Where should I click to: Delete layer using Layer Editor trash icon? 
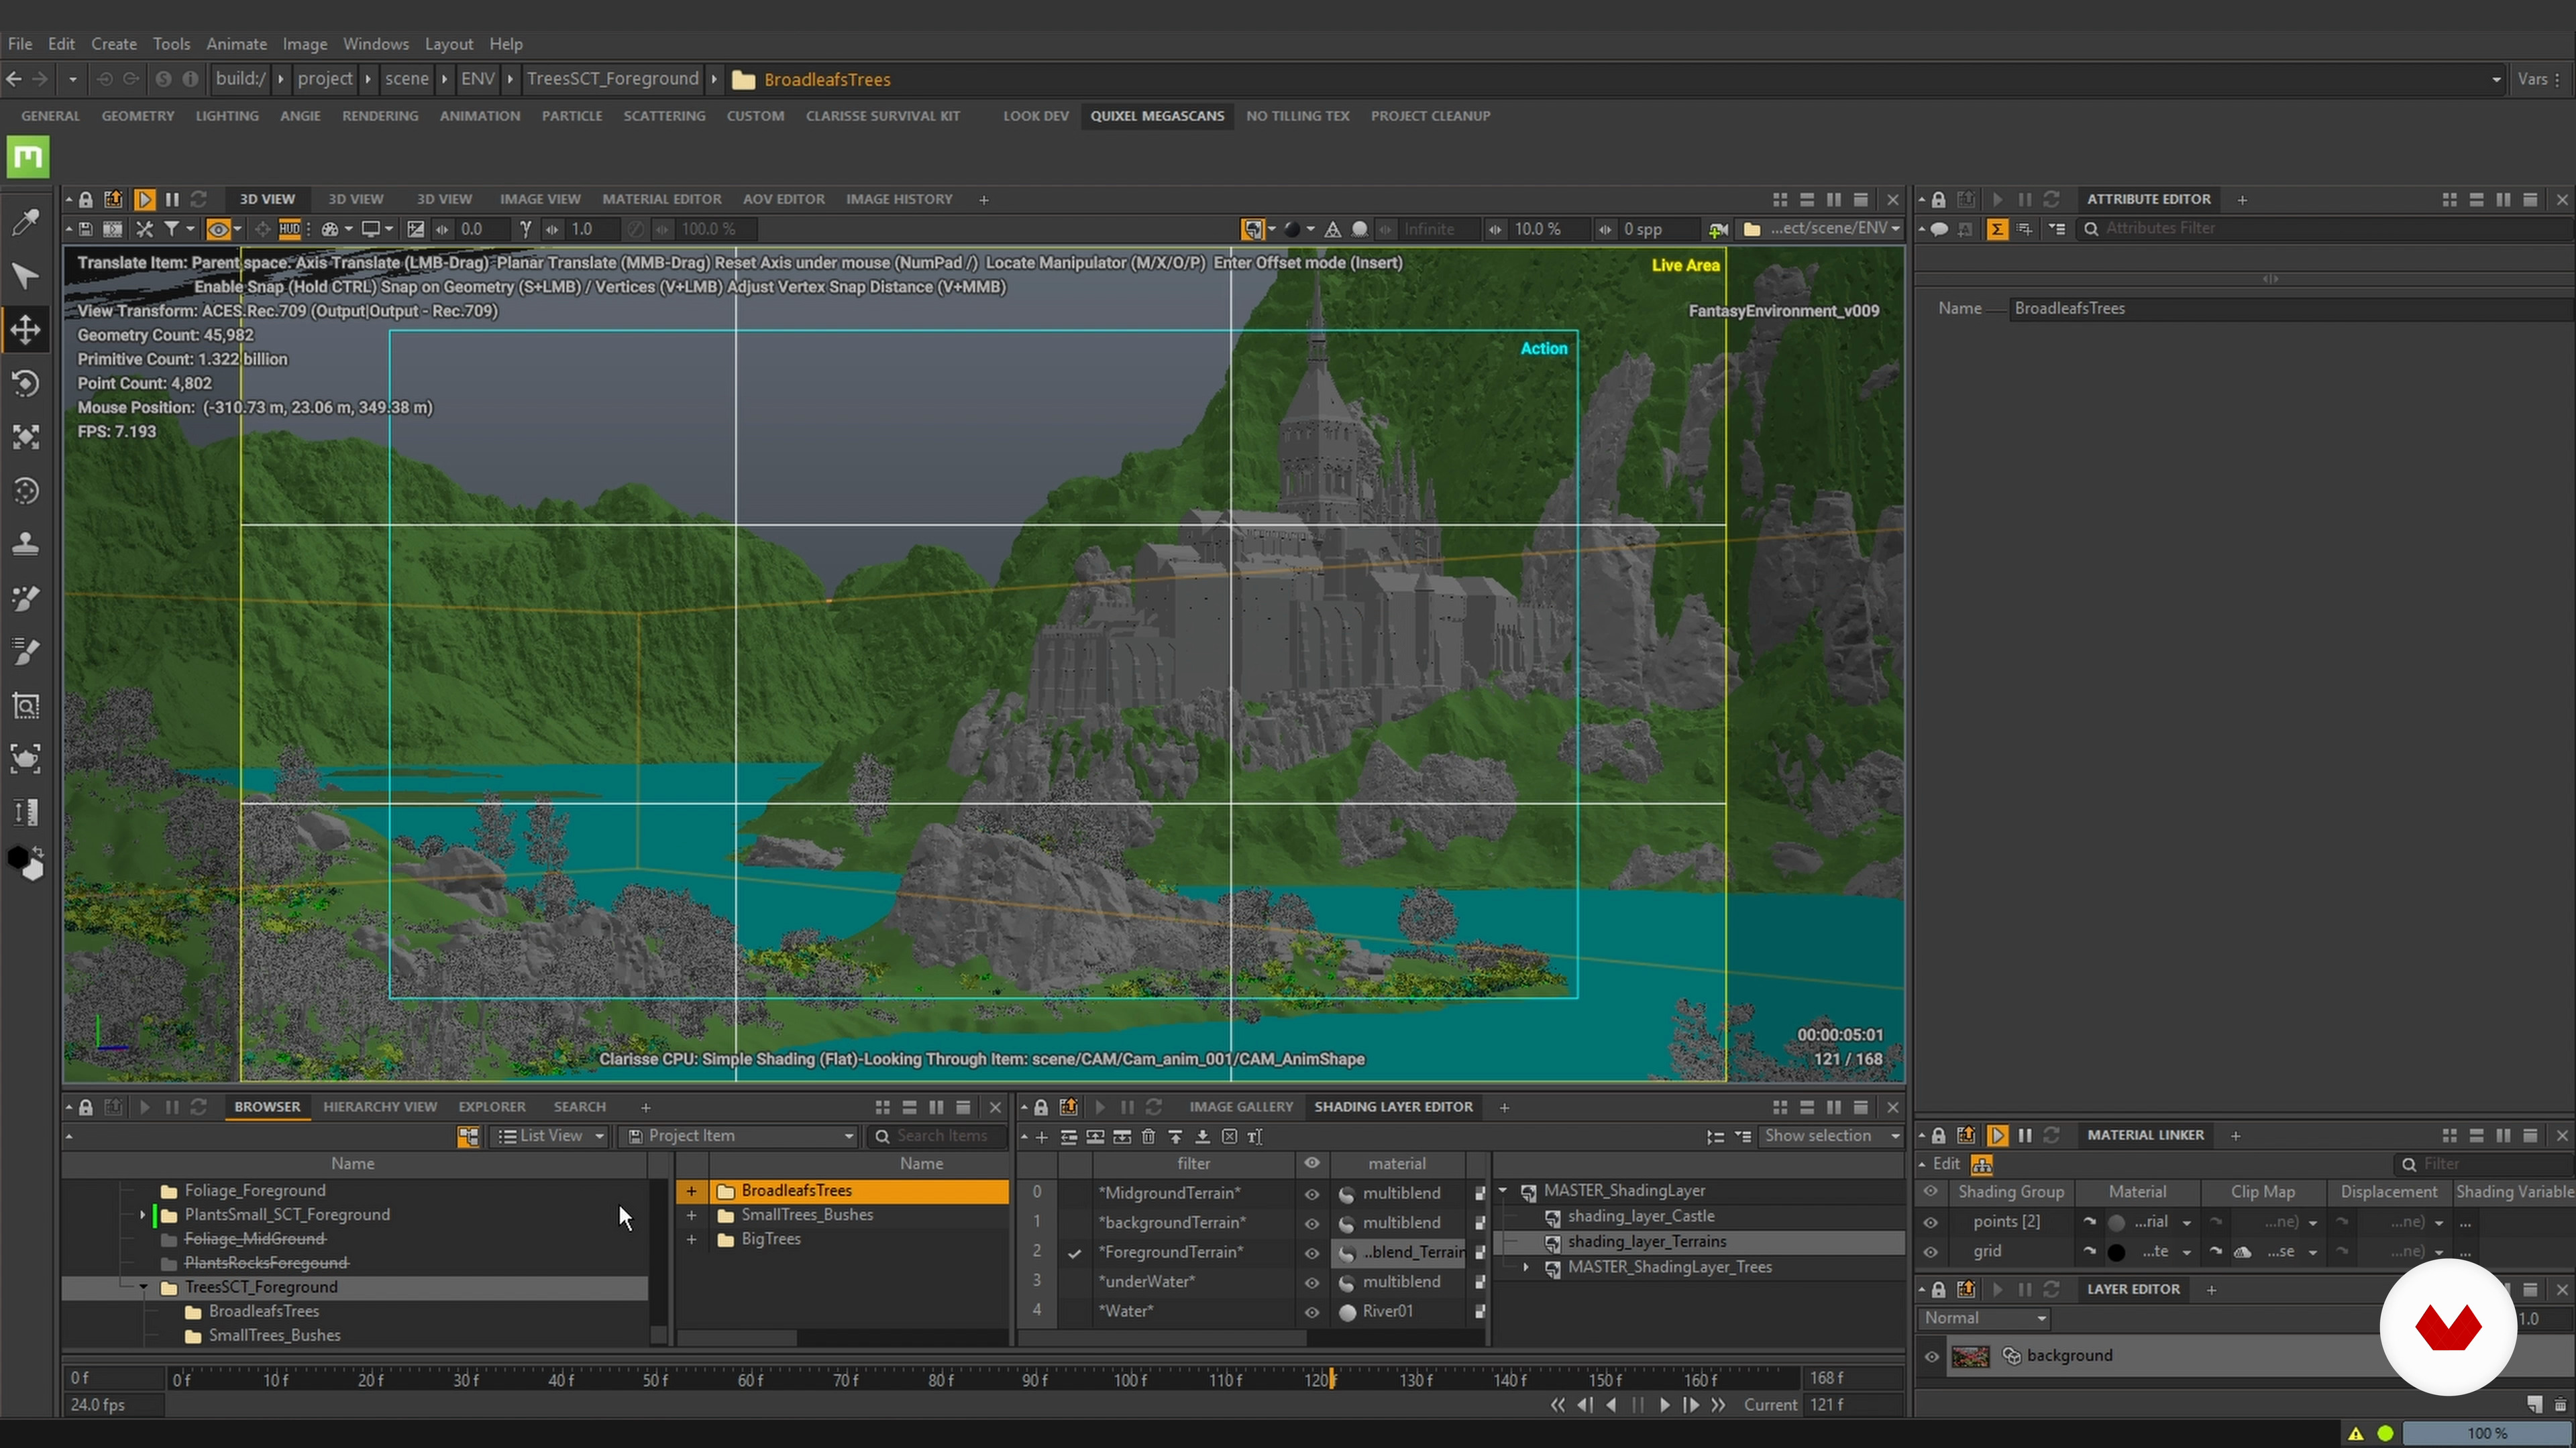(x=2560, y=1404)
